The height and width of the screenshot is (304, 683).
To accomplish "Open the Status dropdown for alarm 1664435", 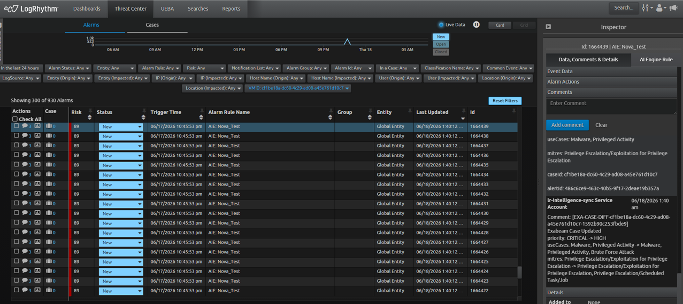I will tap(121, 165).
